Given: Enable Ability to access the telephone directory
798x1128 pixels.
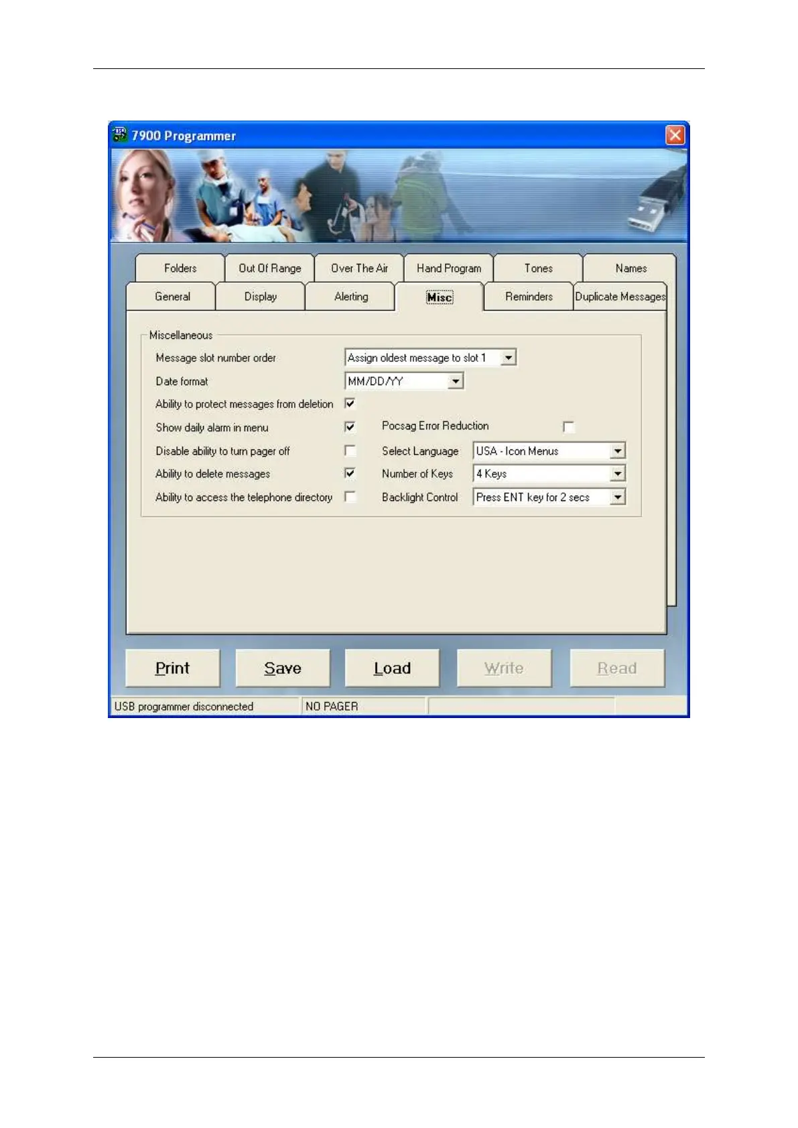Looking at the screenshot, I should tap(350, 496).
